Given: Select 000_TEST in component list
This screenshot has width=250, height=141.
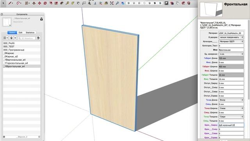Looking at the screenshot, I should click(x=22, y=47).
